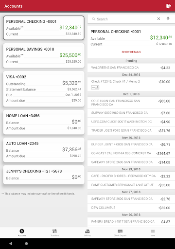
Task: Open the Auto Loan *2345 account
Action: point(44,150)
